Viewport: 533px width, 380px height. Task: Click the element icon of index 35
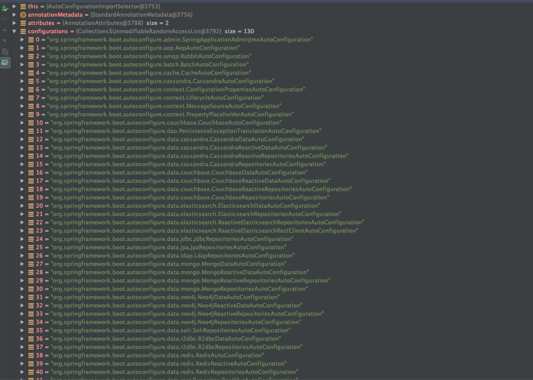point(31,331)
